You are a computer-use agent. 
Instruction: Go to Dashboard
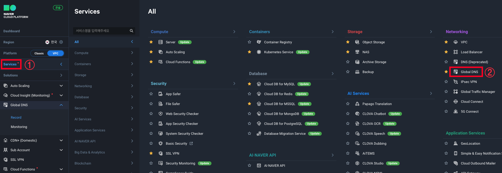[12, 31]
